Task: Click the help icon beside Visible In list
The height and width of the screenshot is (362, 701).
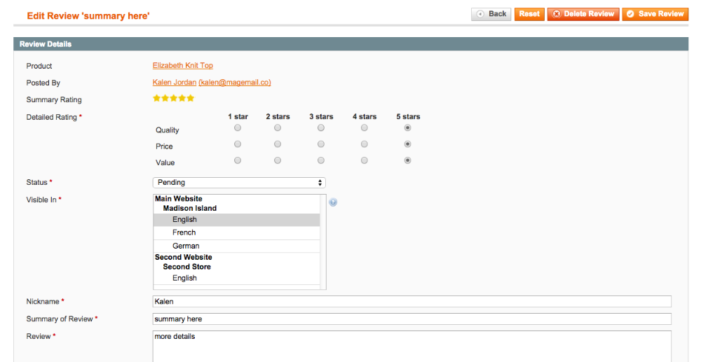Action: coord(333,202)
